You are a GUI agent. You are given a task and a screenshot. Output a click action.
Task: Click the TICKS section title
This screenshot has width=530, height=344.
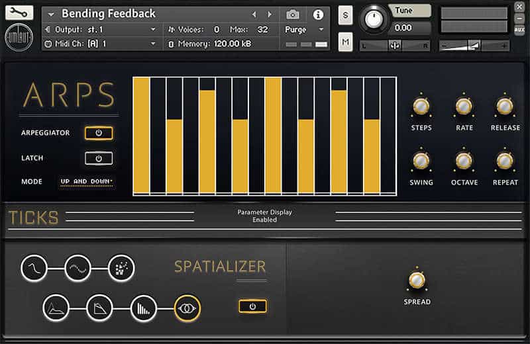(34, 218)
